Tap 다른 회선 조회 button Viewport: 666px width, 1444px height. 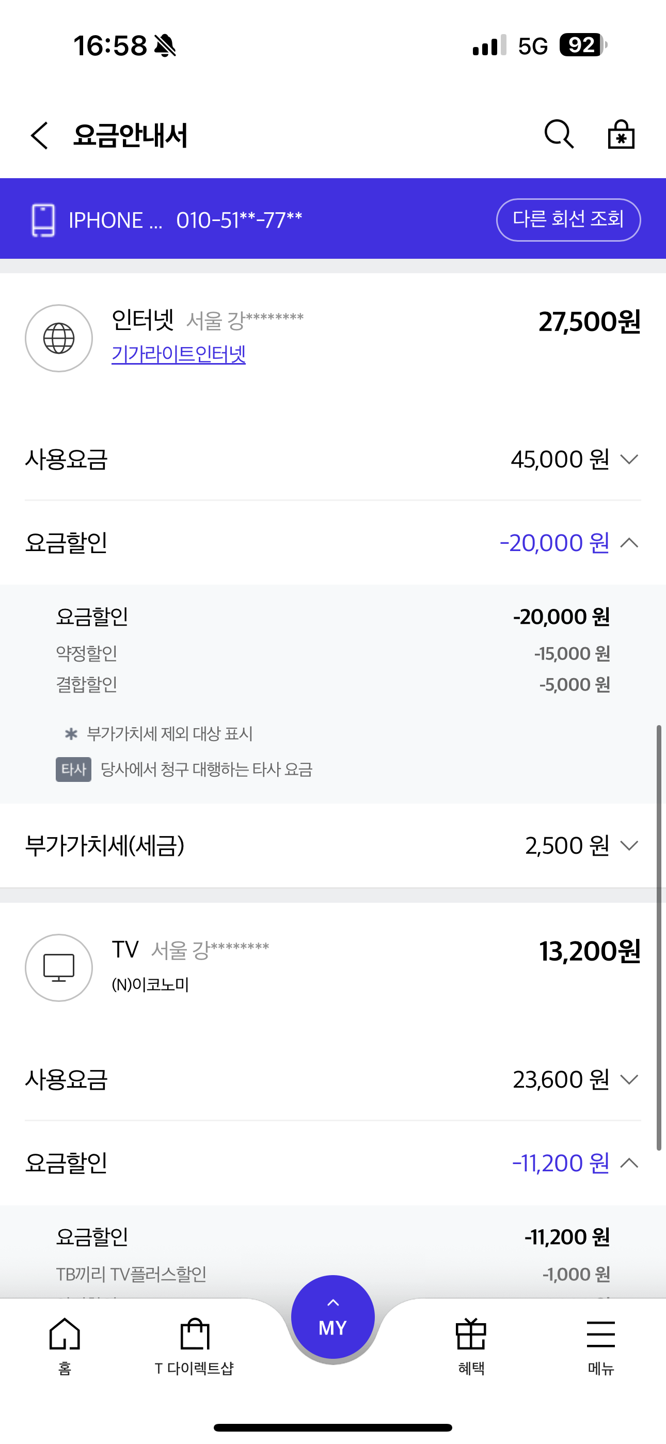click(568, 219)
